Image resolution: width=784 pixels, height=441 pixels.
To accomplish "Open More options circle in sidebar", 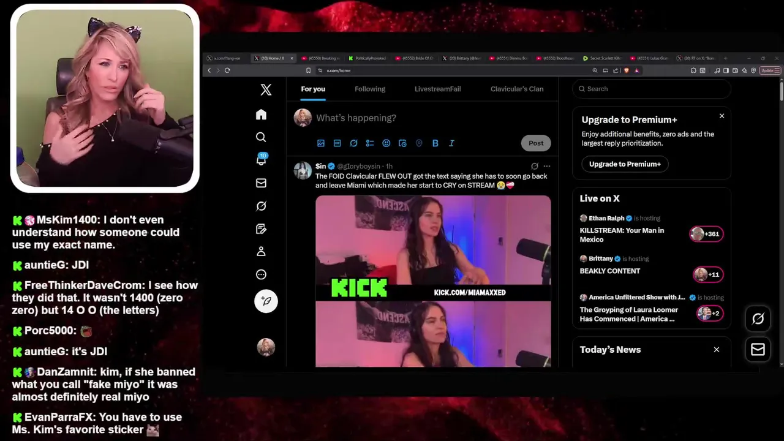I will coord(261,274).
